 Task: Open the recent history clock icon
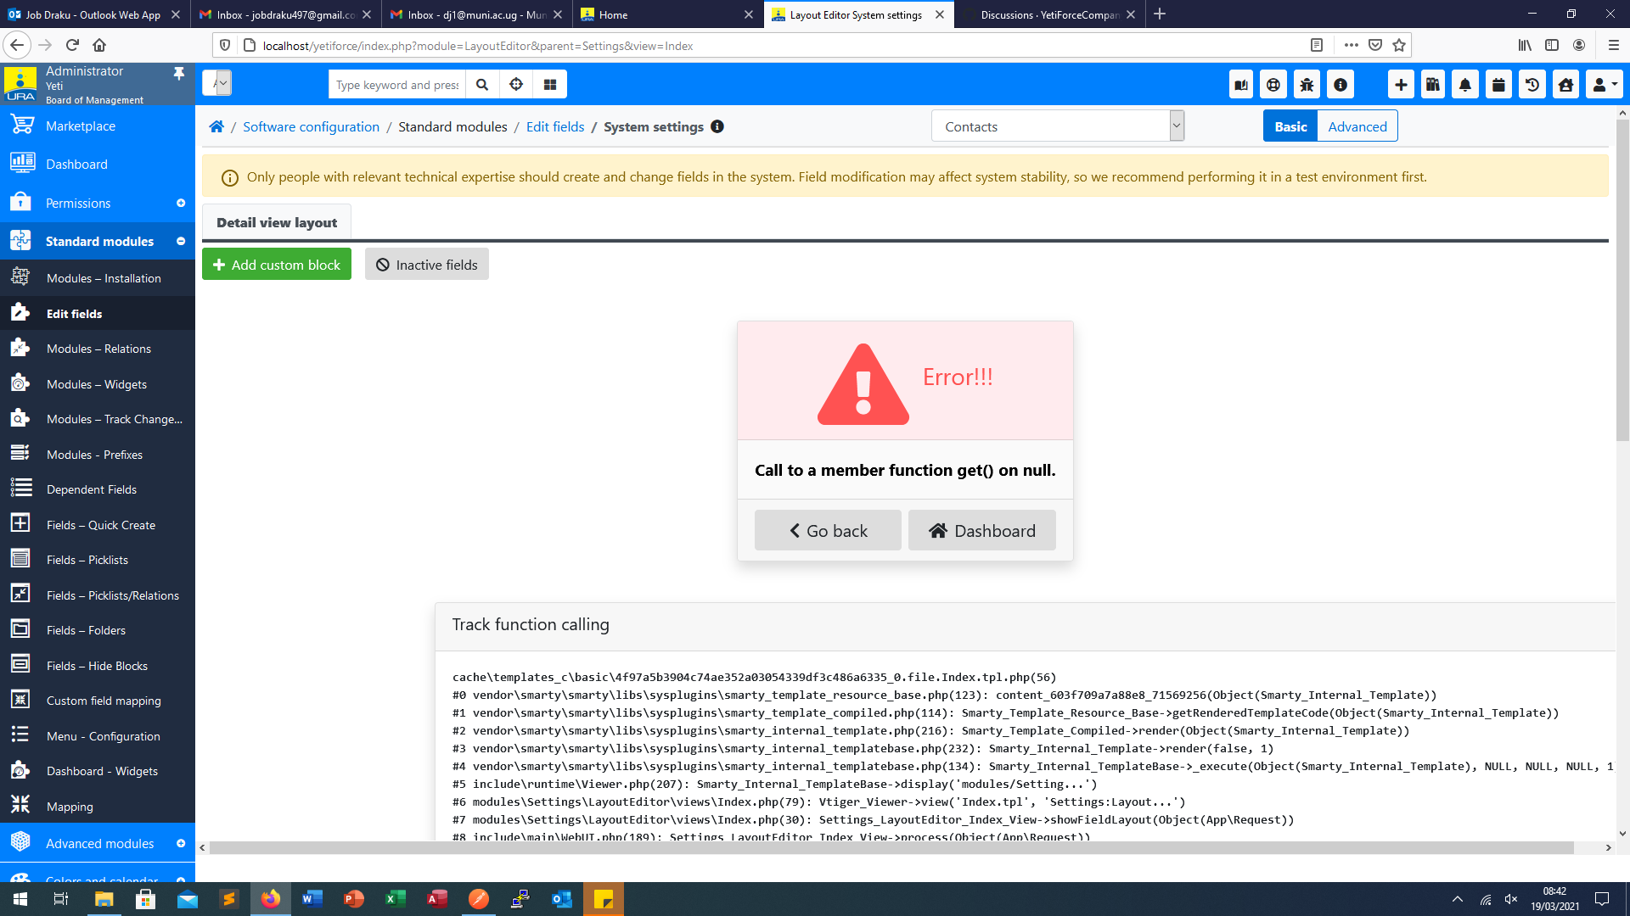[1532, 85]
